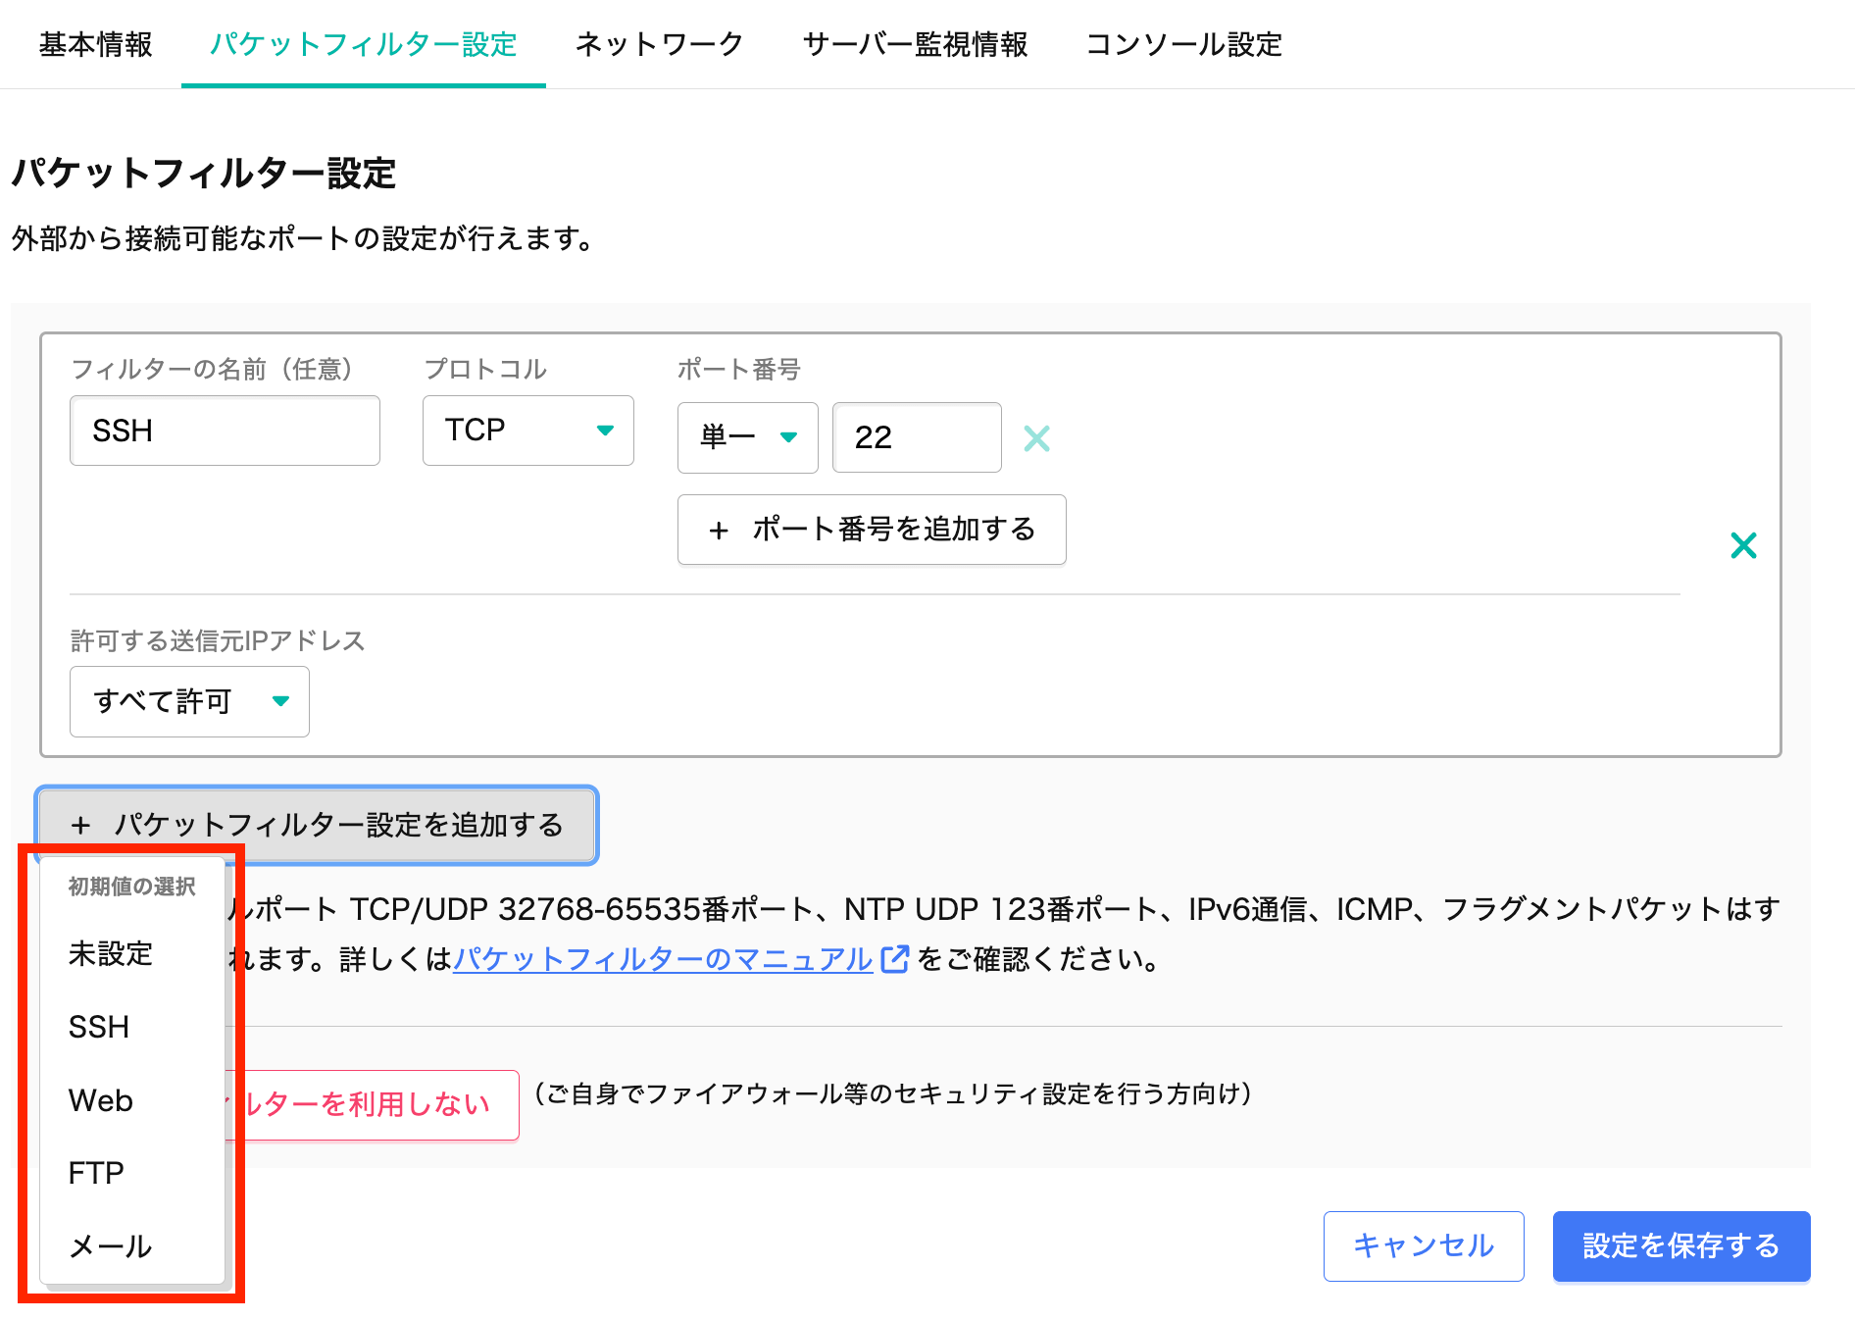Open the すべて許可 source IP dropdown
This screenshot has width=1855, height=1320.
(189, 701)
